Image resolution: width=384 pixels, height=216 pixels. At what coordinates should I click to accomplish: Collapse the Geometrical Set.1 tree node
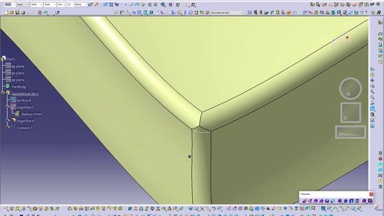pos(3,93)
